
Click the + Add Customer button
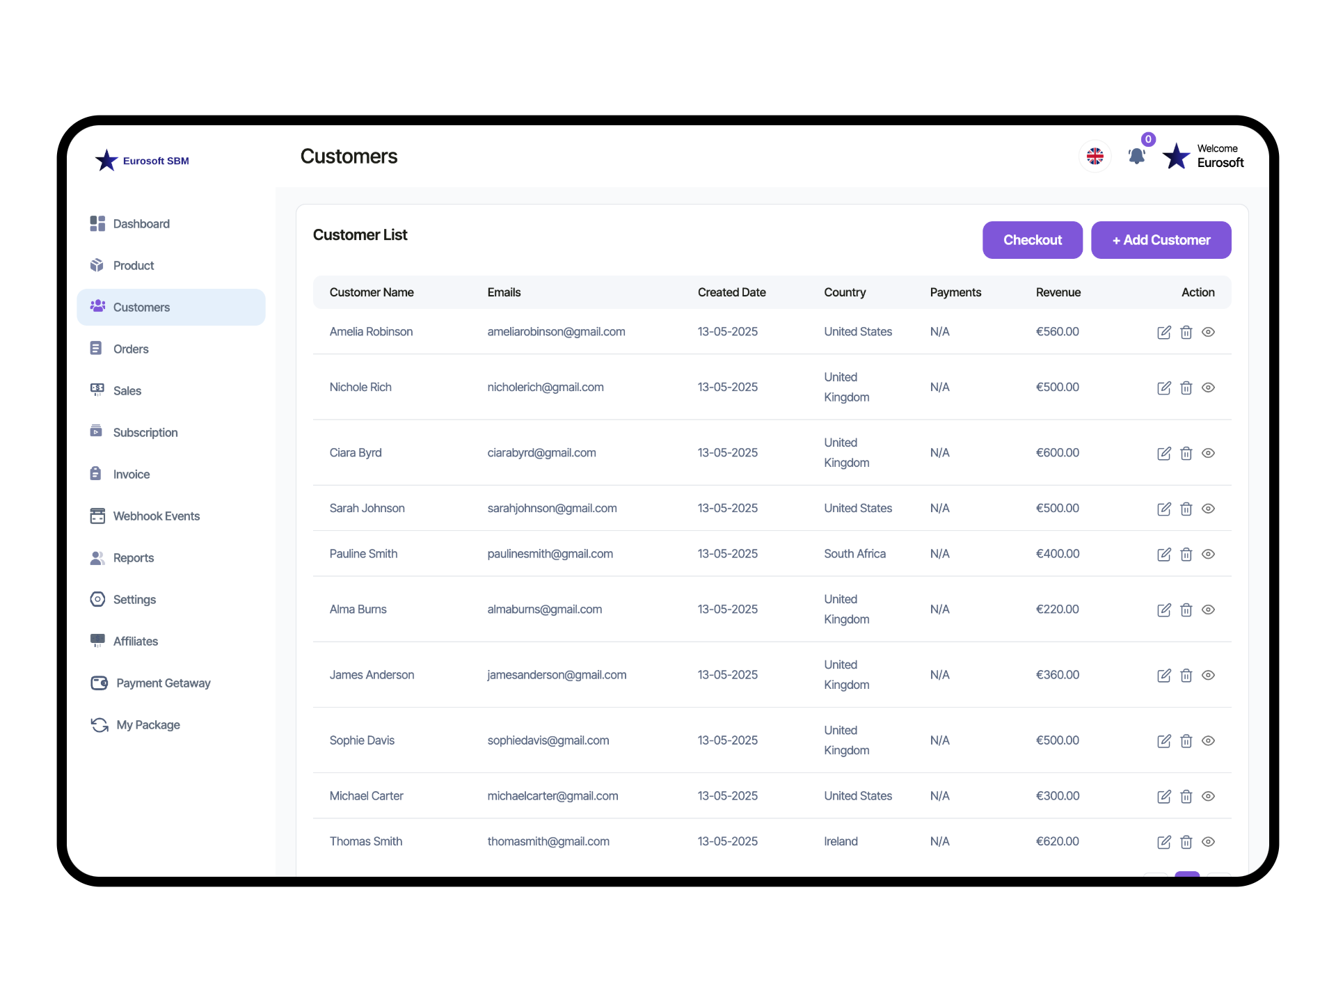[x=1161, y=240]
